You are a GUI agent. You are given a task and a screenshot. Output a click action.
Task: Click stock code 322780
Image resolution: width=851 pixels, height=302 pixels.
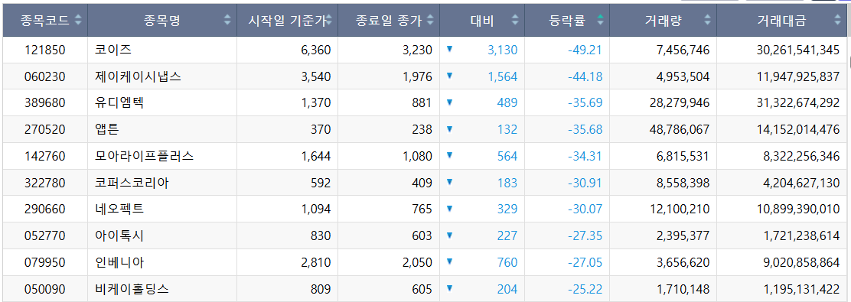(x=45, y=183)
